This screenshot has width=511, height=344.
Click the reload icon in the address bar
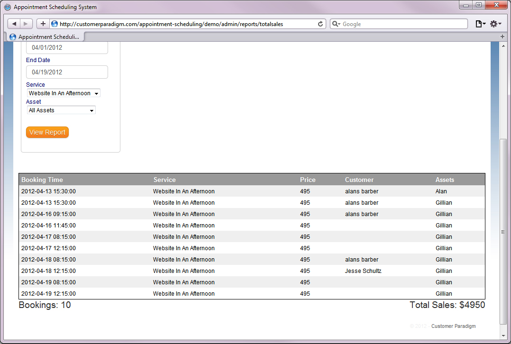pos(319,23)
